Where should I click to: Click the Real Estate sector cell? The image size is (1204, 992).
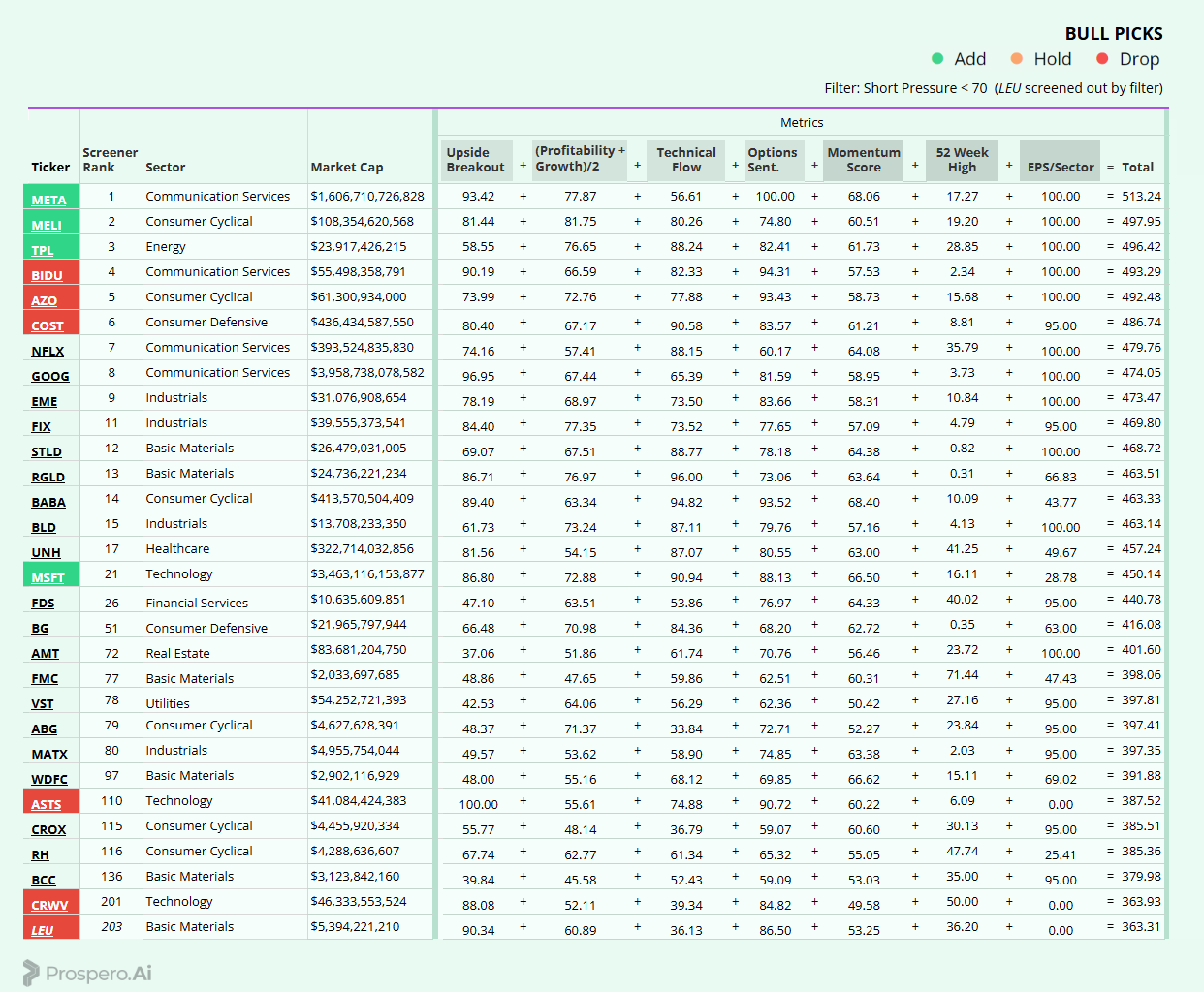click(177, 653)
